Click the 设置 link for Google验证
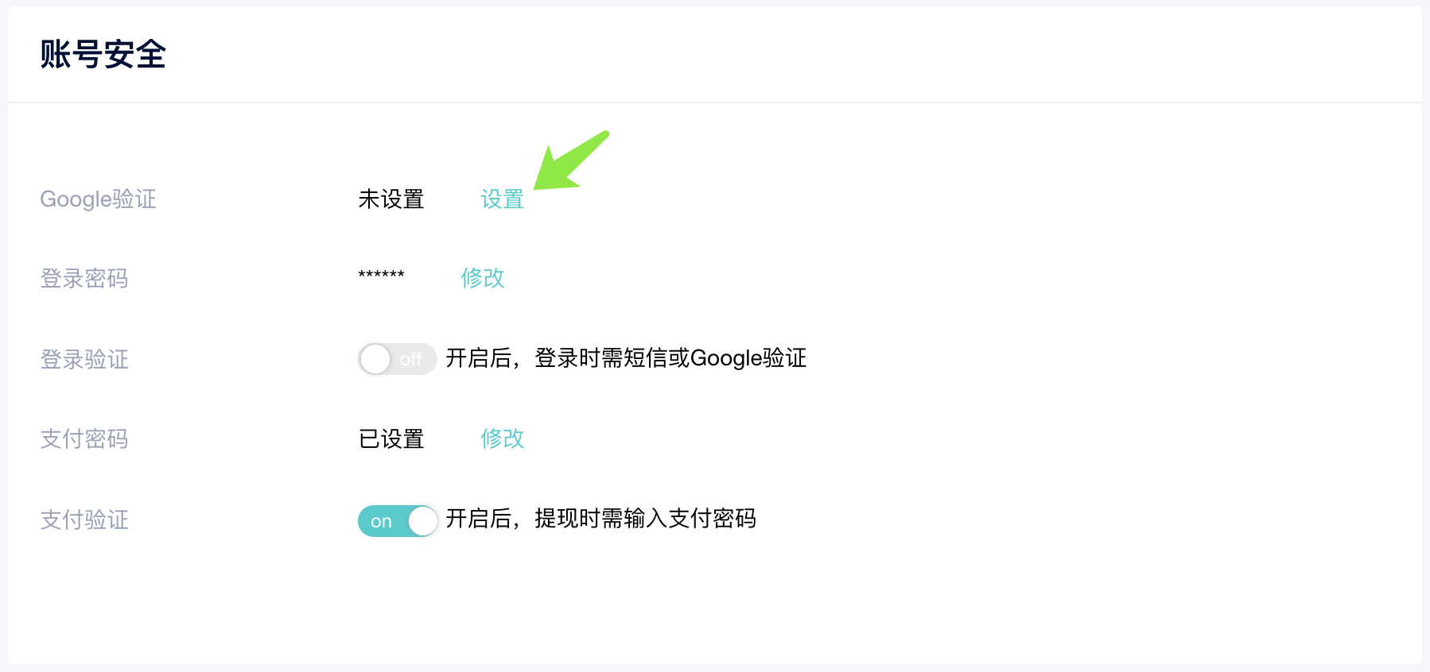The image size is (1430, 672). pyautogui.click(x=502, y=199)
